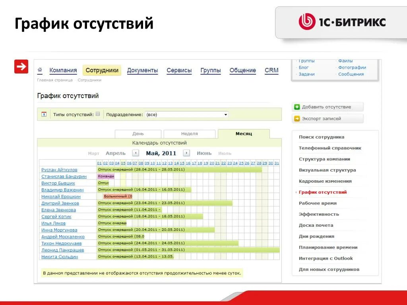
Task: Open Станислав Бандурин profile link
Action: 64,176
